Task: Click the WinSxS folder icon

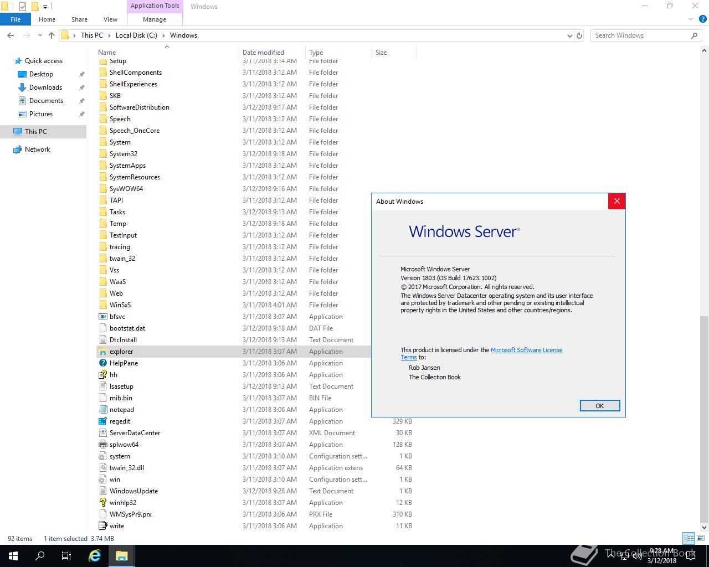Action: (x=102, y=305)
